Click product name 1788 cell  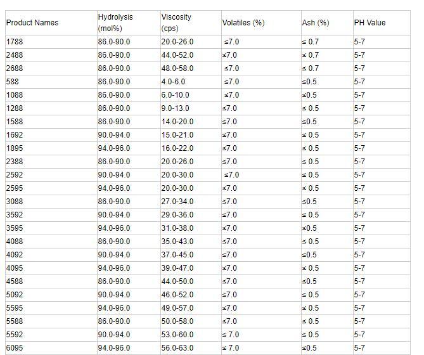pyautogui.click(x=16, y=42)
